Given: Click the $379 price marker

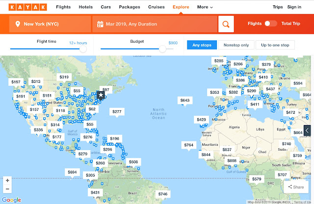Looking at the screenshot, I should coord(266,64).
